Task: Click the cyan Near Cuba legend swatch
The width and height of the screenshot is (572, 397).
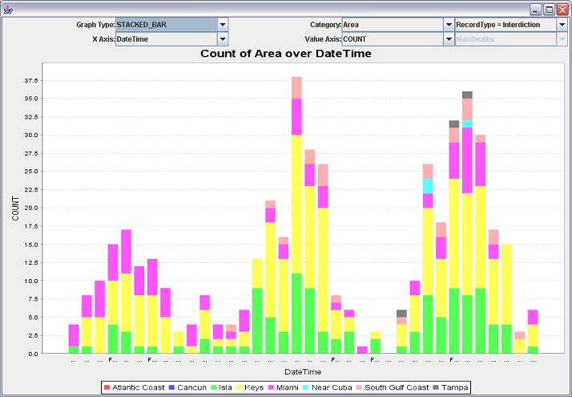Action: 306,387
